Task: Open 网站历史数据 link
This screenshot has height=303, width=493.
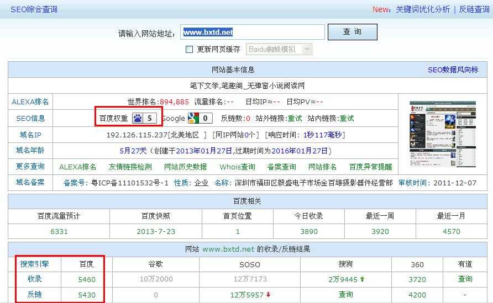Action: click(x=186, y=167)
